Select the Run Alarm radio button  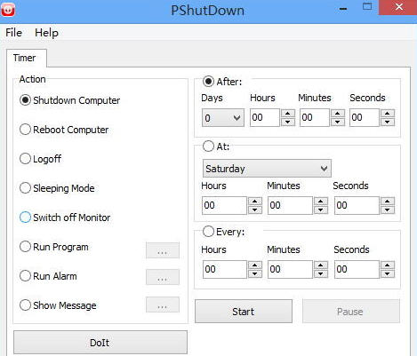click(25, 276)
